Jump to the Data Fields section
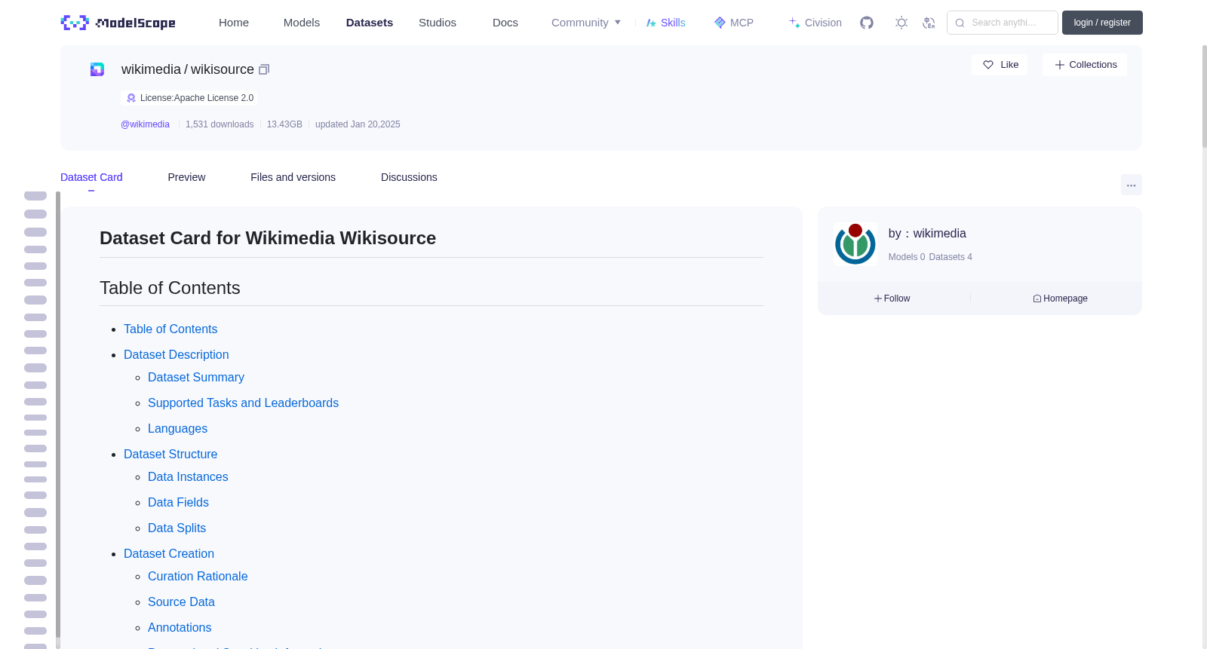Screen dimensions: 1207x649 tap(178, 503)
